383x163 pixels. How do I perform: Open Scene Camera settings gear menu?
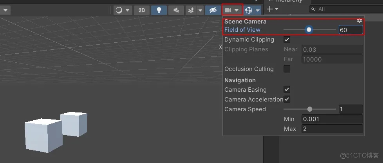tap(359, 21)
